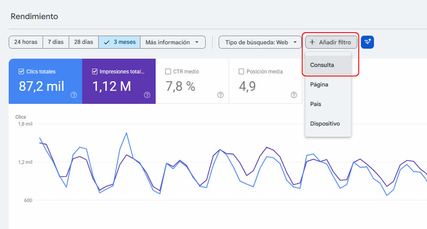Enable the CTR medio checkbox
This screenshot has height=229, width=427.
[x=168, y=72]
